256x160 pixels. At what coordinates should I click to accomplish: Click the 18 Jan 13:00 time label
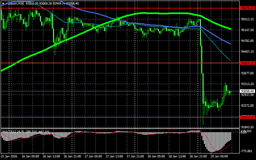click(x=177, y=156)
